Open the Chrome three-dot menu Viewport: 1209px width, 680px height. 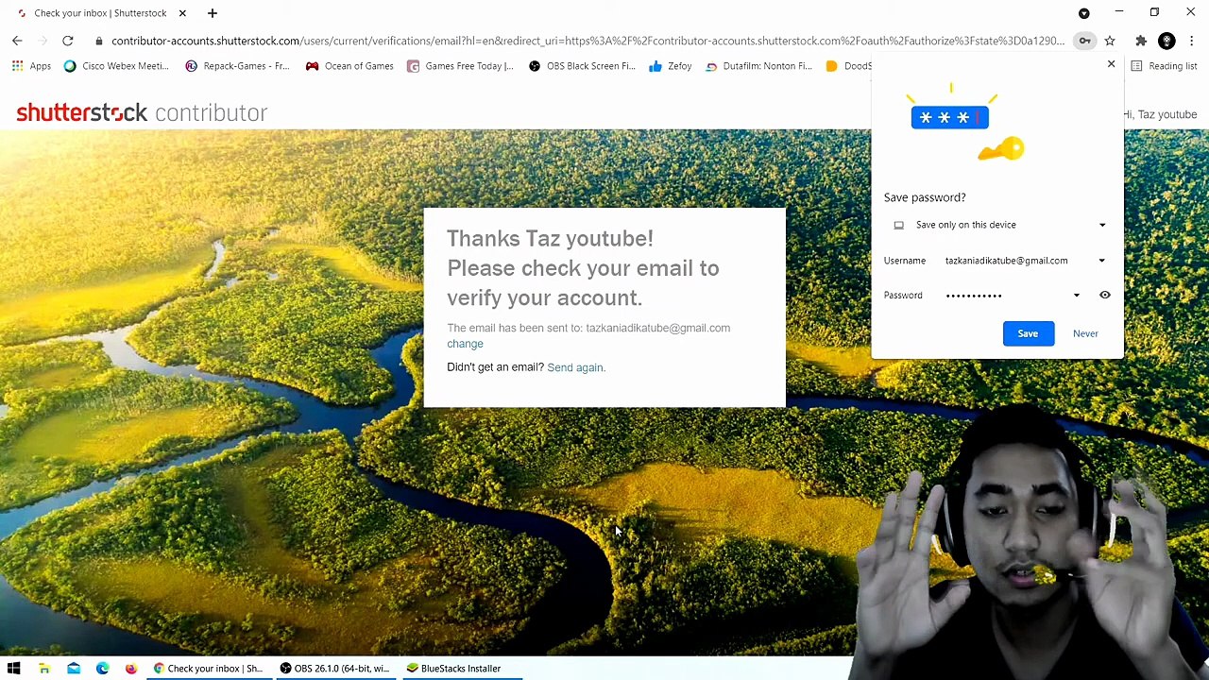coord(1192,41)
